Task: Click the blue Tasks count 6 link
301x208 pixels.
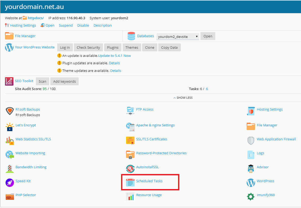Action: (x=207, y=89)
